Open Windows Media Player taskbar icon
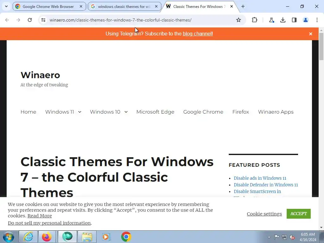 pyautogui.click(x=107, y=237)
